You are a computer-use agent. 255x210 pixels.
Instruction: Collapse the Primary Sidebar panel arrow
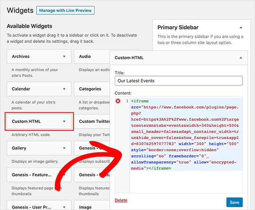241,28
